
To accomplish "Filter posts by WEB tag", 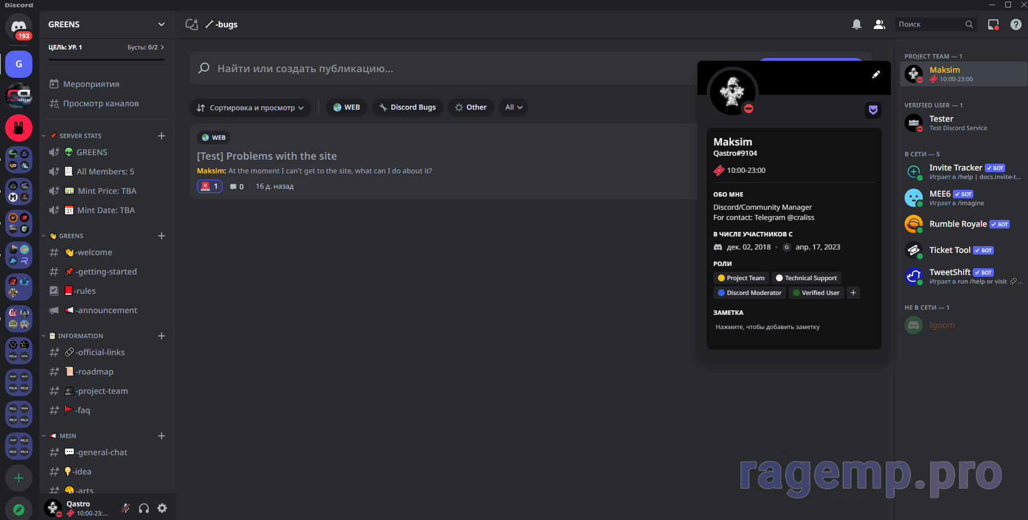I will pos(346,107).
